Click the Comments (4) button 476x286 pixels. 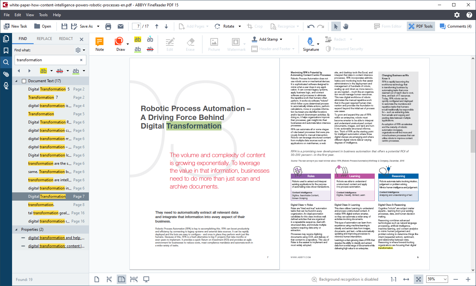click(x=456, y=26)
